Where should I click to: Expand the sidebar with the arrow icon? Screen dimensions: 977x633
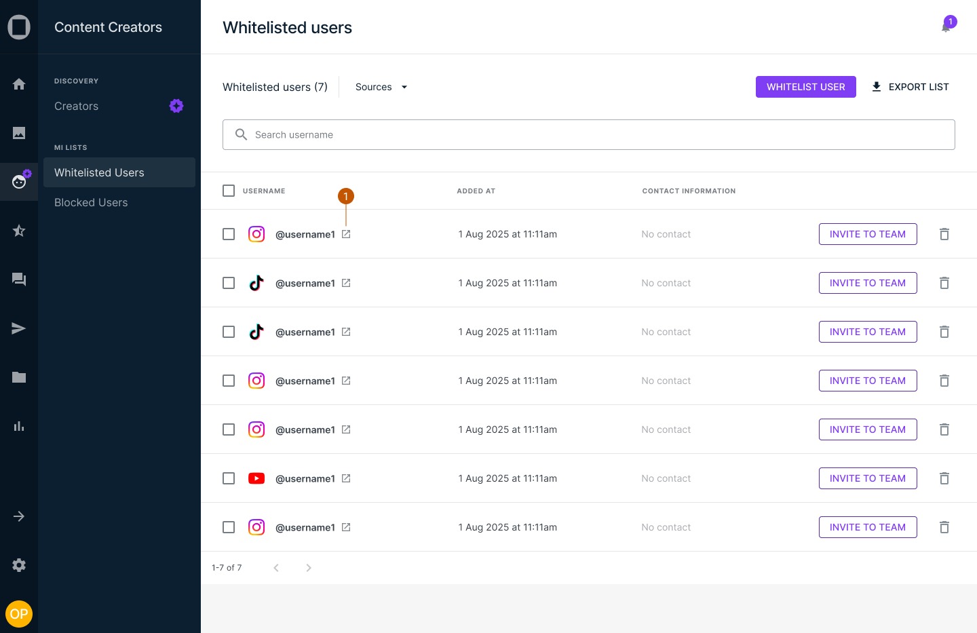[x=19, y=516]
